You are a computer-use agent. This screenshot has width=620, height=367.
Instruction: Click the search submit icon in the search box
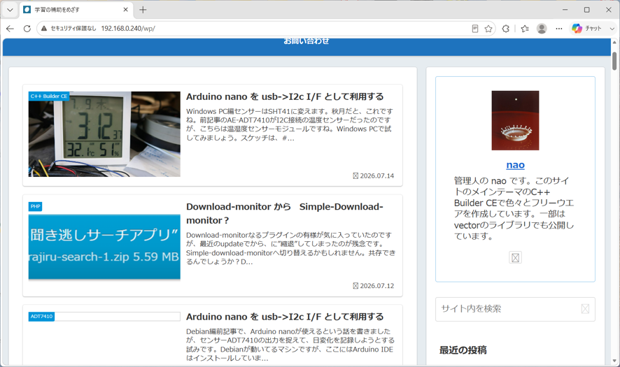click(585, 309)
